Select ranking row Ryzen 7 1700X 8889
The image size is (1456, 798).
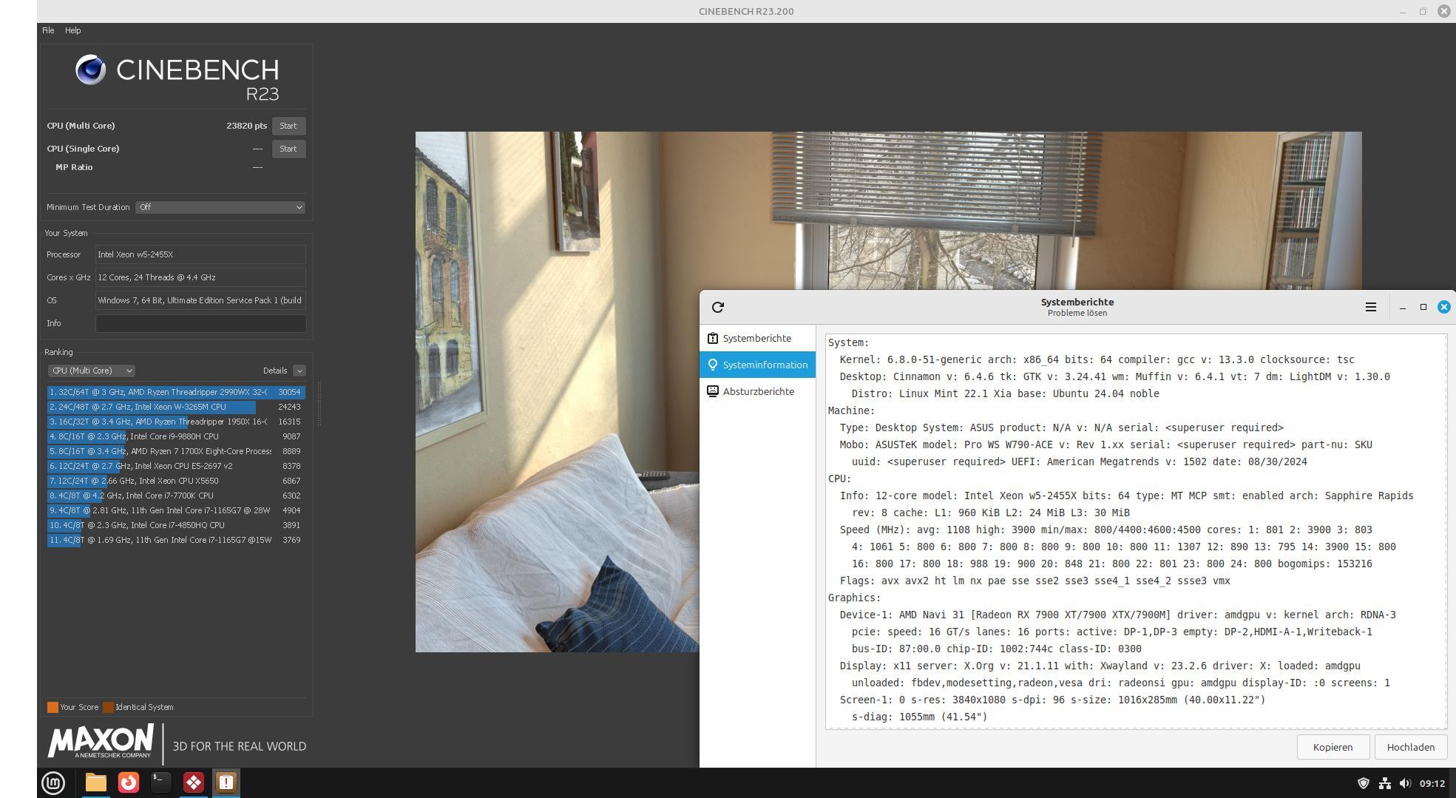click(x=176, y=451)
